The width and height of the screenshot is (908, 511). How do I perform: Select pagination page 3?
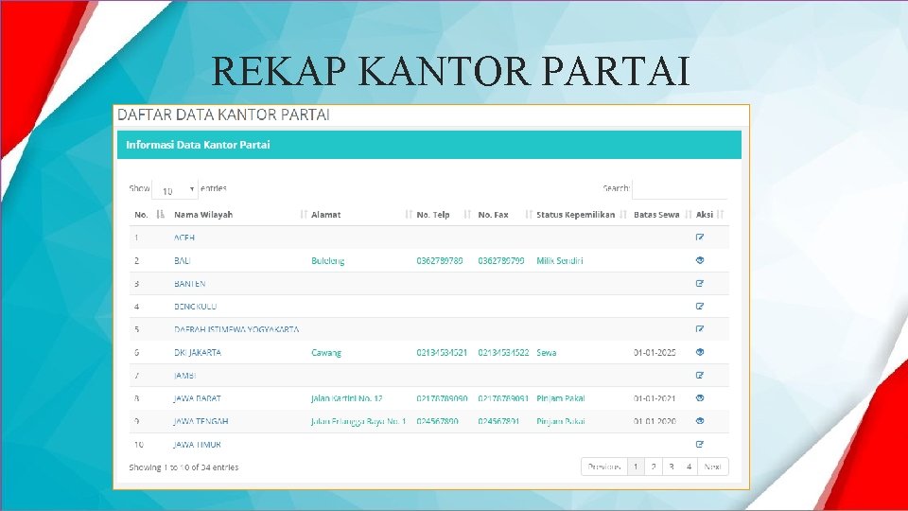[672, 467]
